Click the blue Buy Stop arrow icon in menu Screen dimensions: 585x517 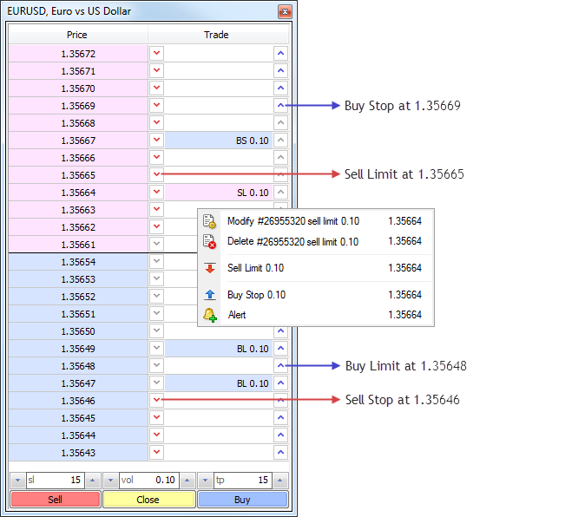pos(210,296)
